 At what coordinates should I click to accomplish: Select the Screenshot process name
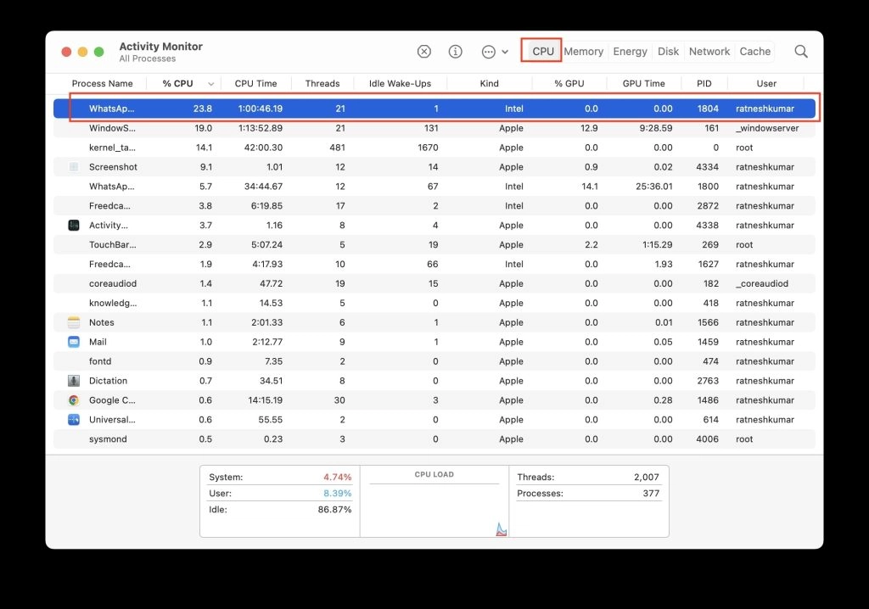tap(113, 167)
